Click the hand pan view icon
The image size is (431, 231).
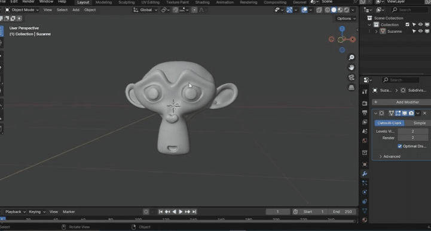click(x=351, y=67)
